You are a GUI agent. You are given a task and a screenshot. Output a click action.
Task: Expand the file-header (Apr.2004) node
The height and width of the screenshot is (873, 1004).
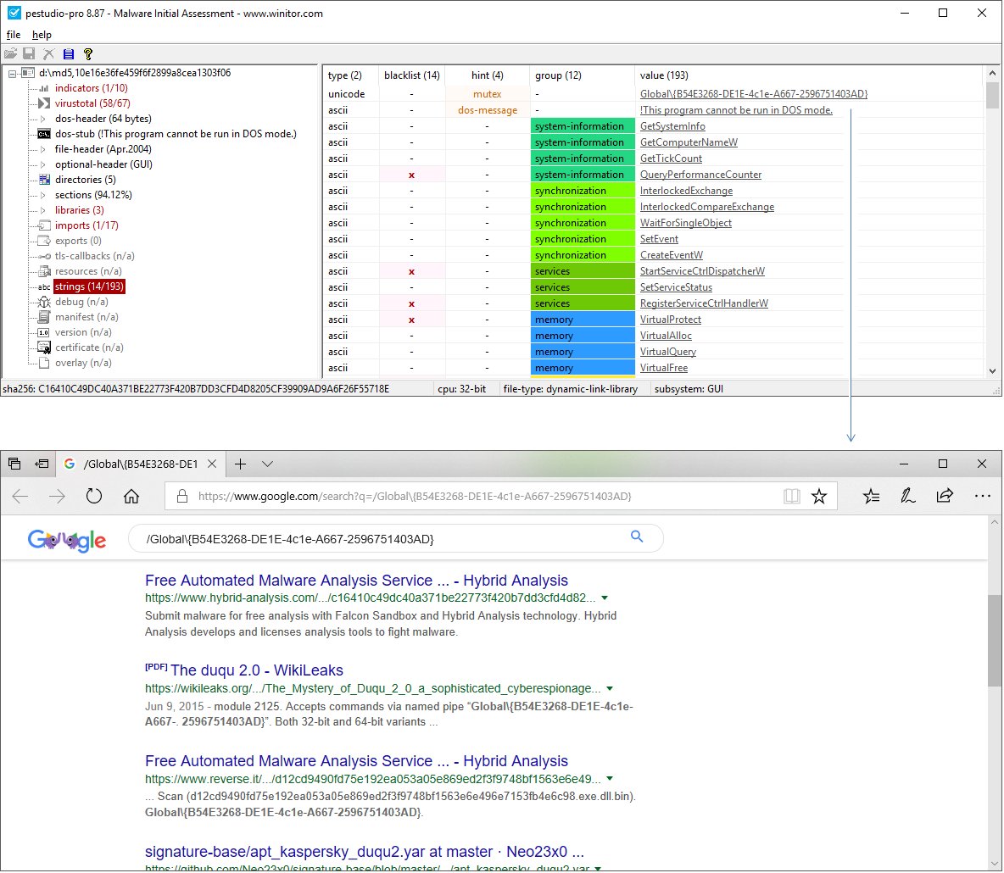(x=43, y=149)
